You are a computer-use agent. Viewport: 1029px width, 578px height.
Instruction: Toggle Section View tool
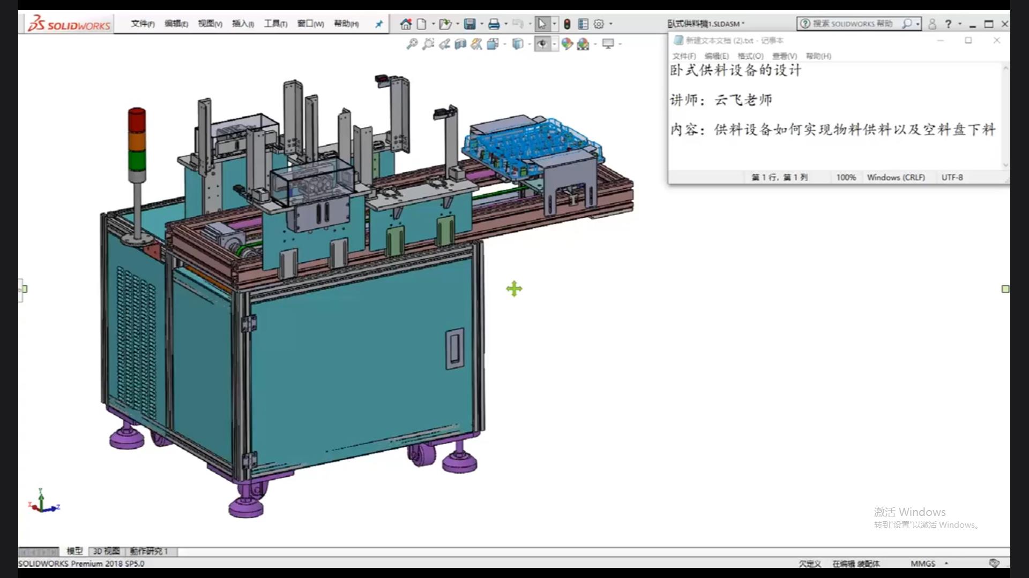[460, 44]
